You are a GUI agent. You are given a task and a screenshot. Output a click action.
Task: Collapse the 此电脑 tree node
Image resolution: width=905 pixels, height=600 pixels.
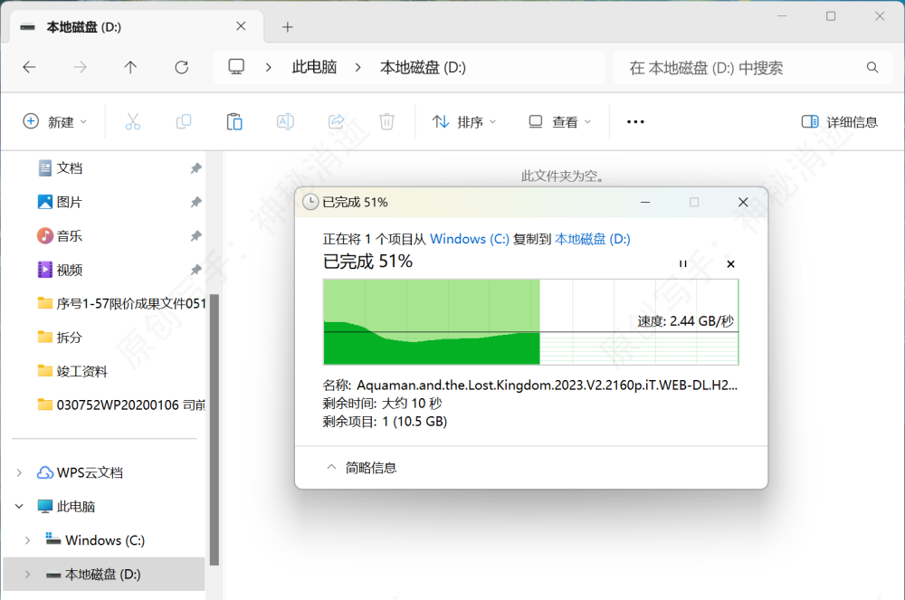coord(19,507)
